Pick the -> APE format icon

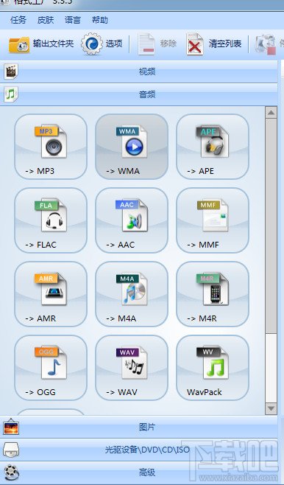coord(213,147)
